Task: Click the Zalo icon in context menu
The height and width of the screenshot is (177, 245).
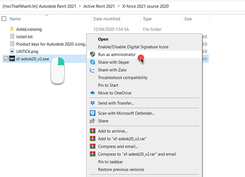Action: 92,70
